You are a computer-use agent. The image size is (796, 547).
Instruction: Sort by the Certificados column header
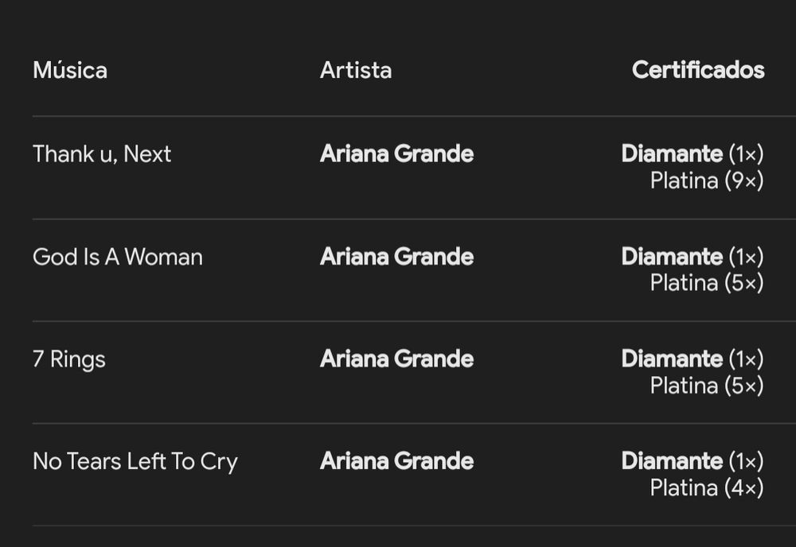(x=698, y=70)
